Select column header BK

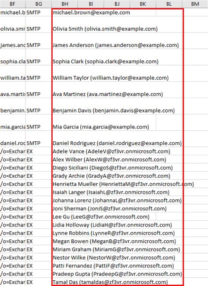tap(143, 4)
